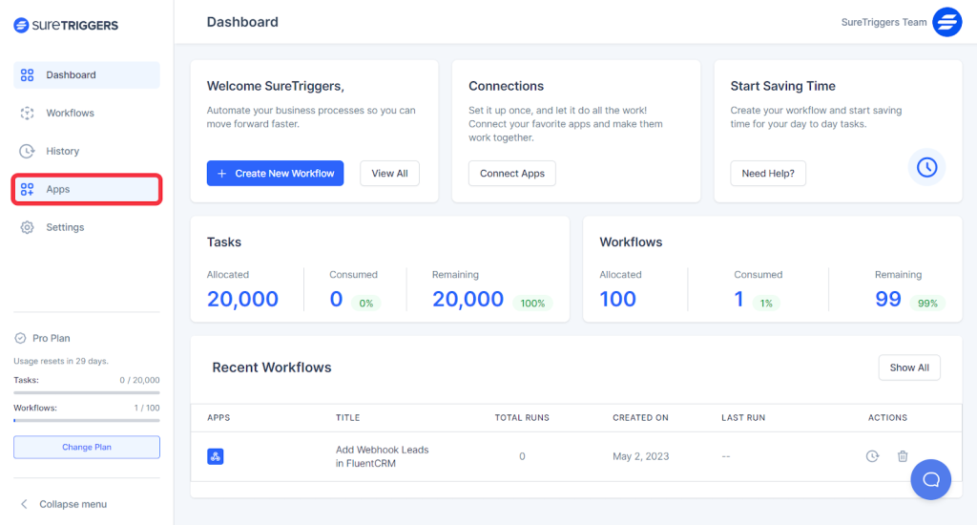Click the clock icon in Start Saving Time
This screenshot has width=977, height=525.
pyautogui.click(x=926, y=167)
